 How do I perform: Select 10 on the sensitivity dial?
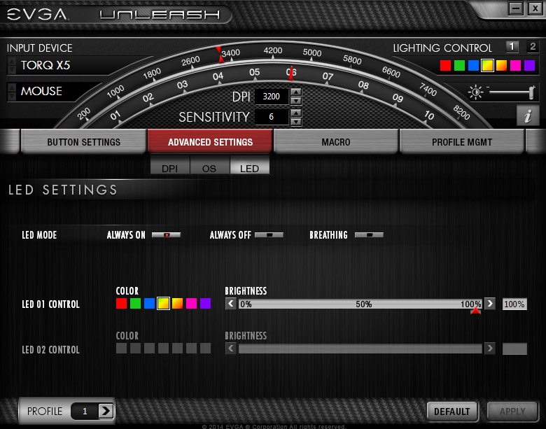[x=429, y=115]
